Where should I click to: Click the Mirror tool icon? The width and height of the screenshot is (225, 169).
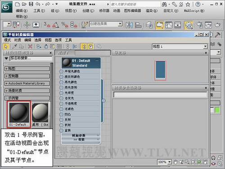point(129,25)
